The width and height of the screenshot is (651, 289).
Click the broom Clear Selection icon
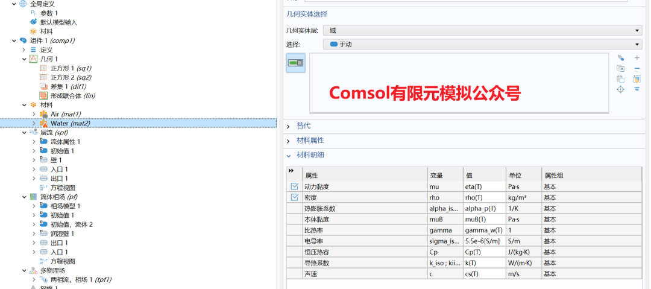[637, 78]
